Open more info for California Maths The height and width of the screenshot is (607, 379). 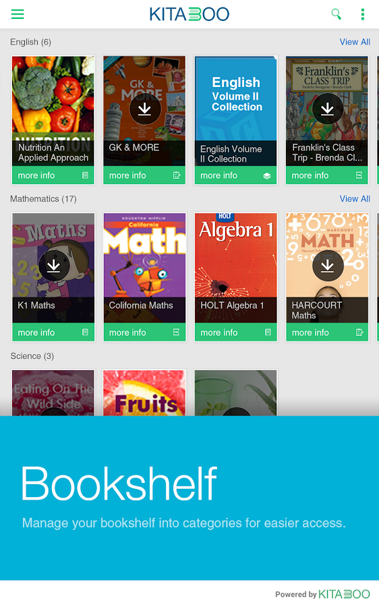click(127, 333)
